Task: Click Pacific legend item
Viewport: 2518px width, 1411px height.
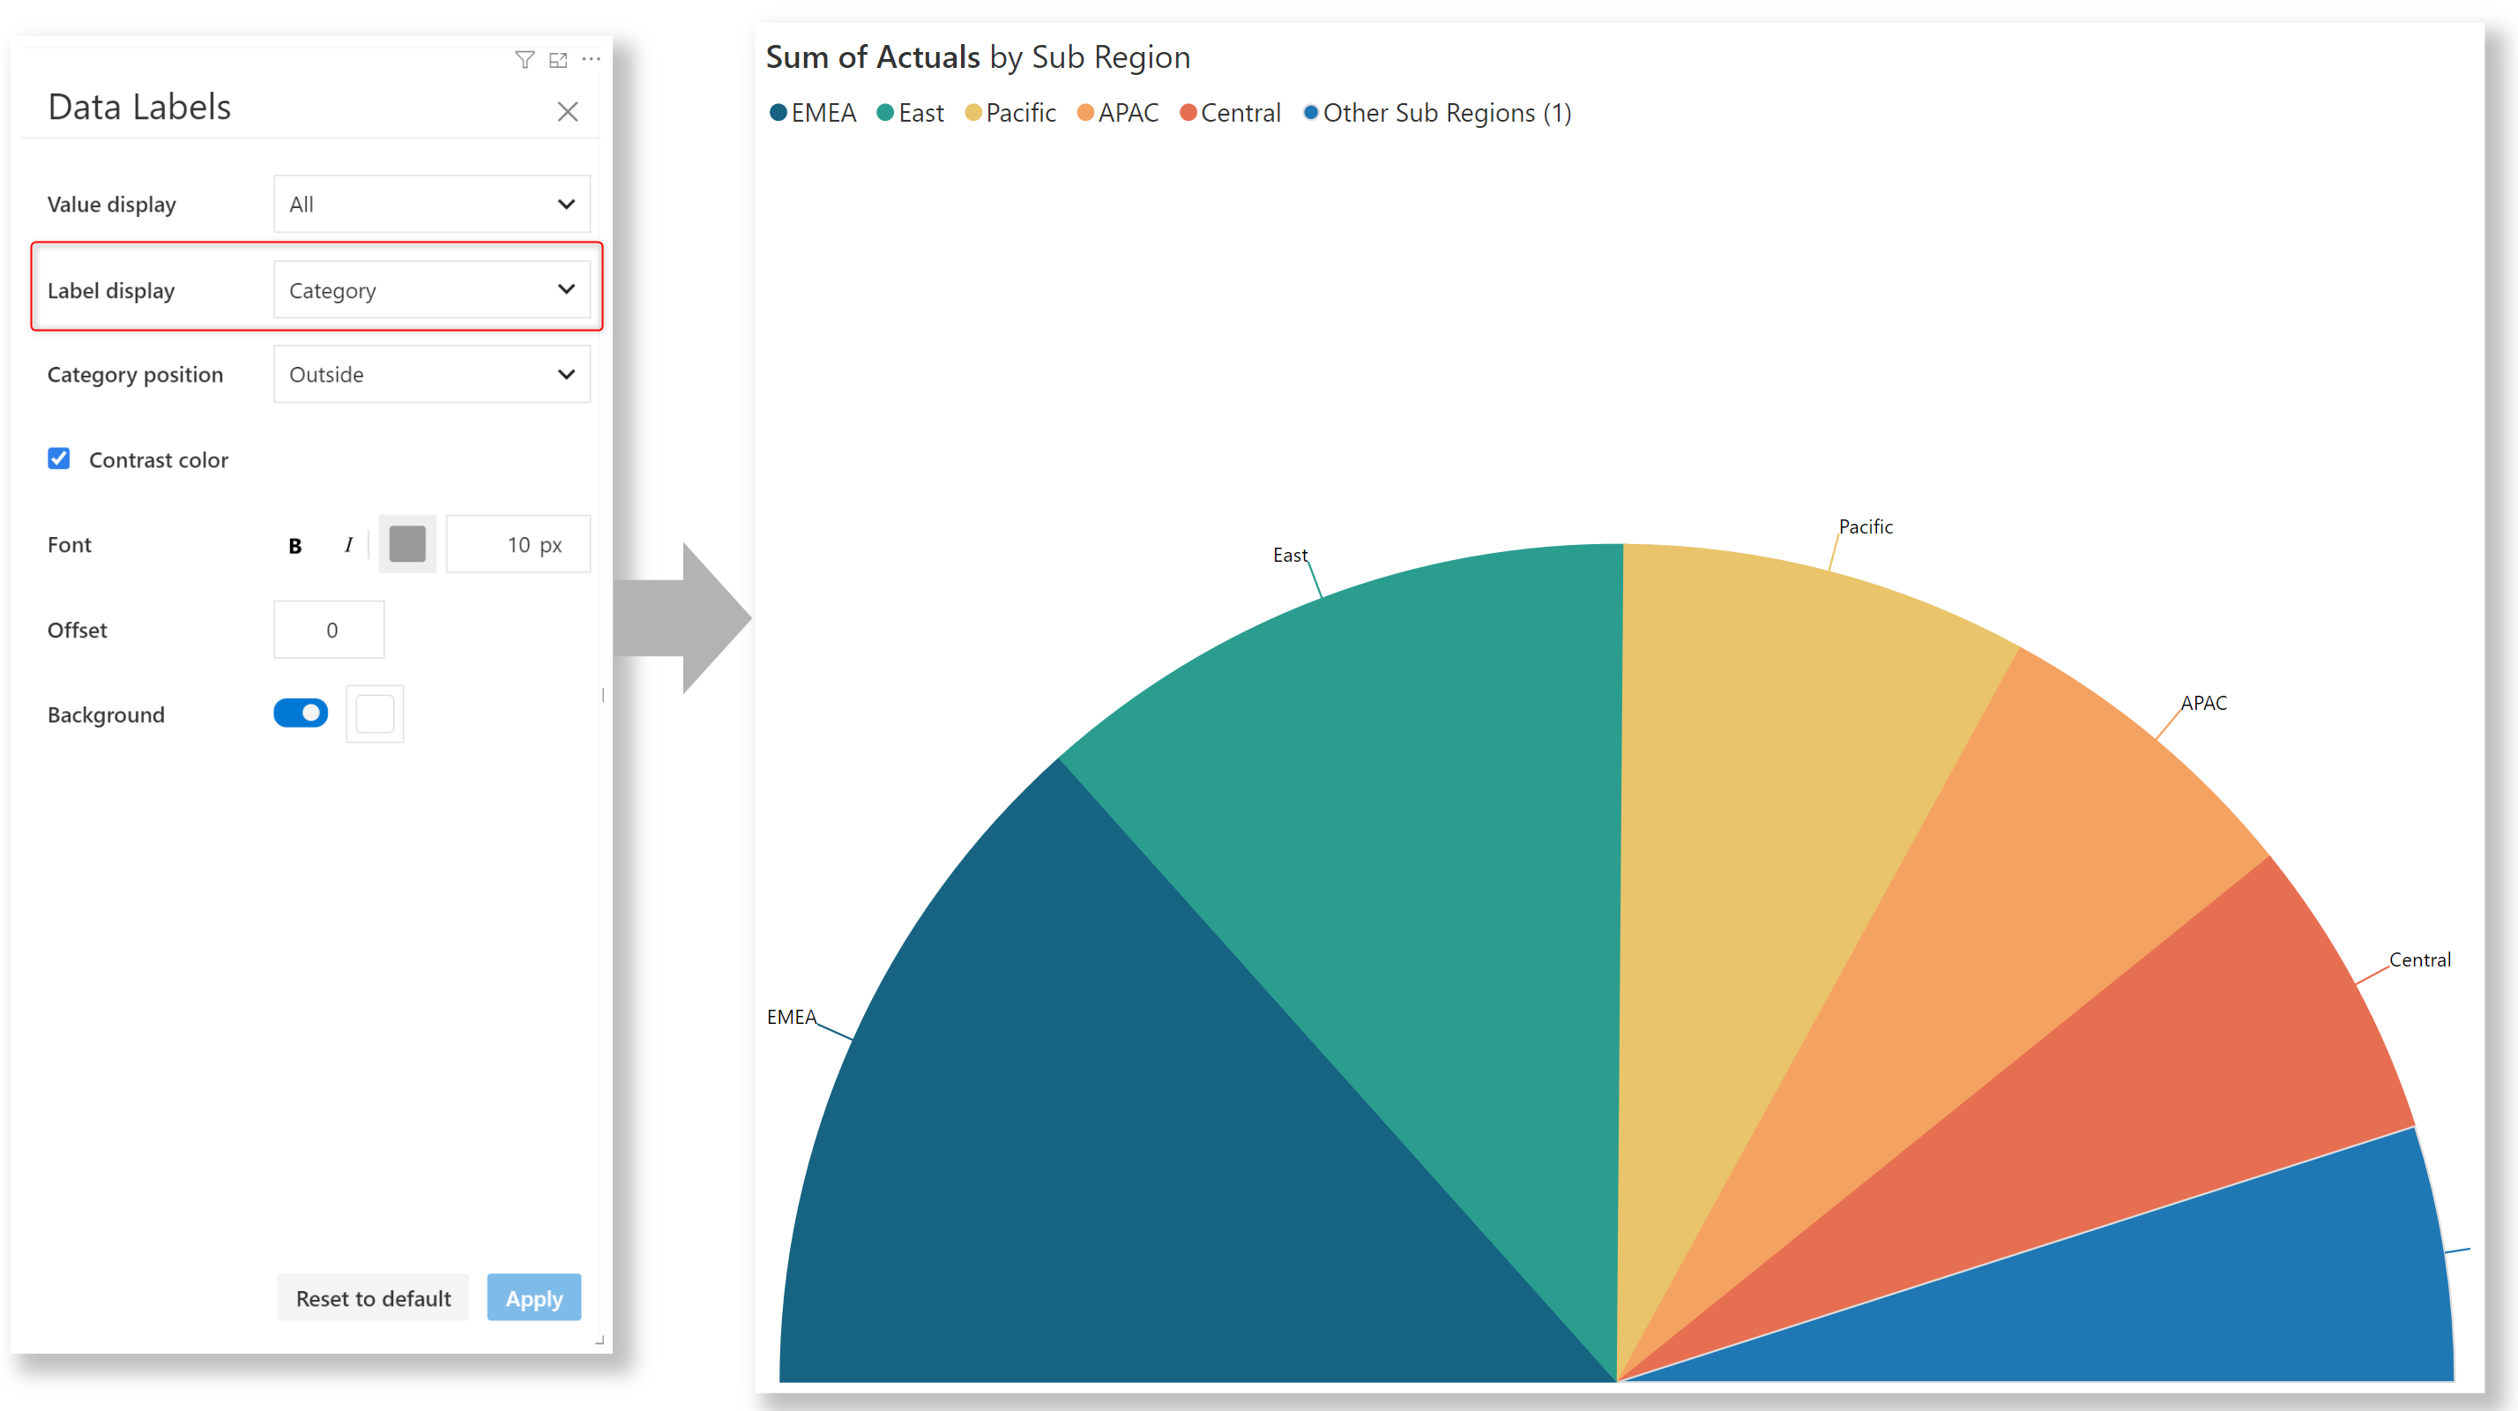Action: [x=1010, y=113]
